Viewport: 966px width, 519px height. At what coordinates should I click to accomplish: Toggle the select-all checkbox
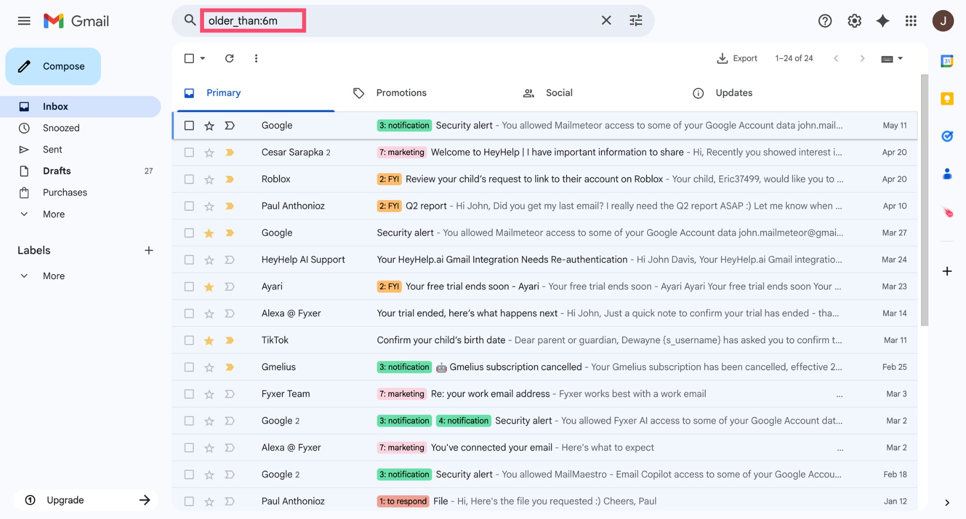point(189,58)
